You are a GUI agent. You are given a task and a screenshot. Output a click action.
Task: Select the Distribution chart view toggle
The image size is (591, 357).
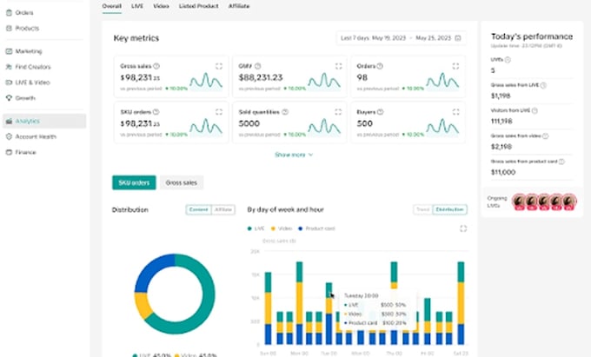click(x=449, y=209)
